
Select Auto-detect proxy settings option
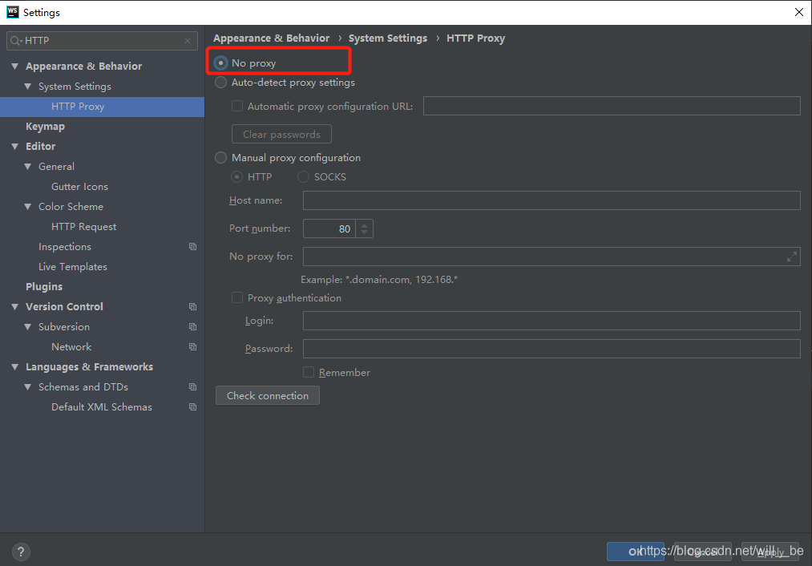220,83
